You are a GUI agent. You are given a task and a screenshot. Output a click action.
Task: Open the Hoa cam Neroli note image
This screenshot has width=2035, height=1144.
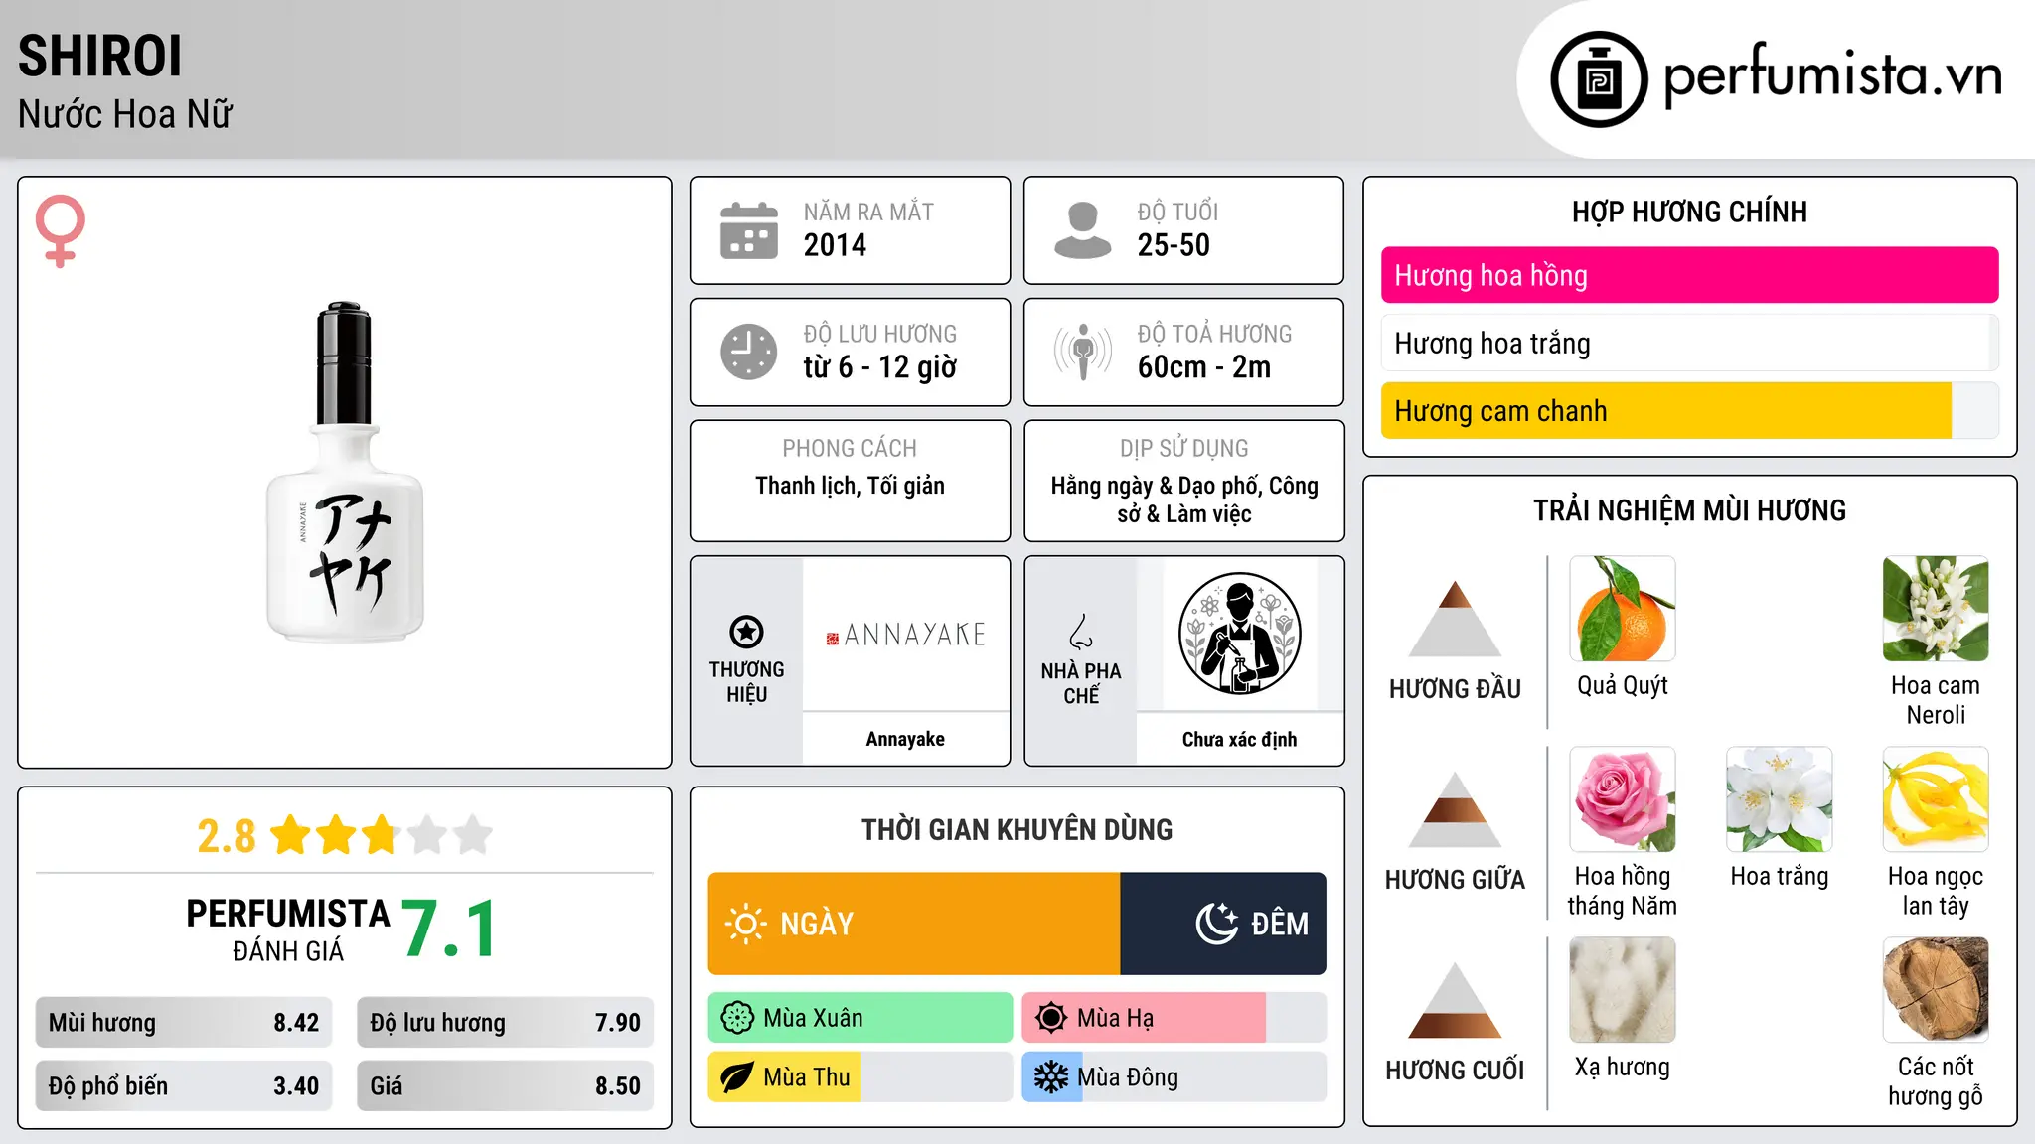click(1936, 609)
